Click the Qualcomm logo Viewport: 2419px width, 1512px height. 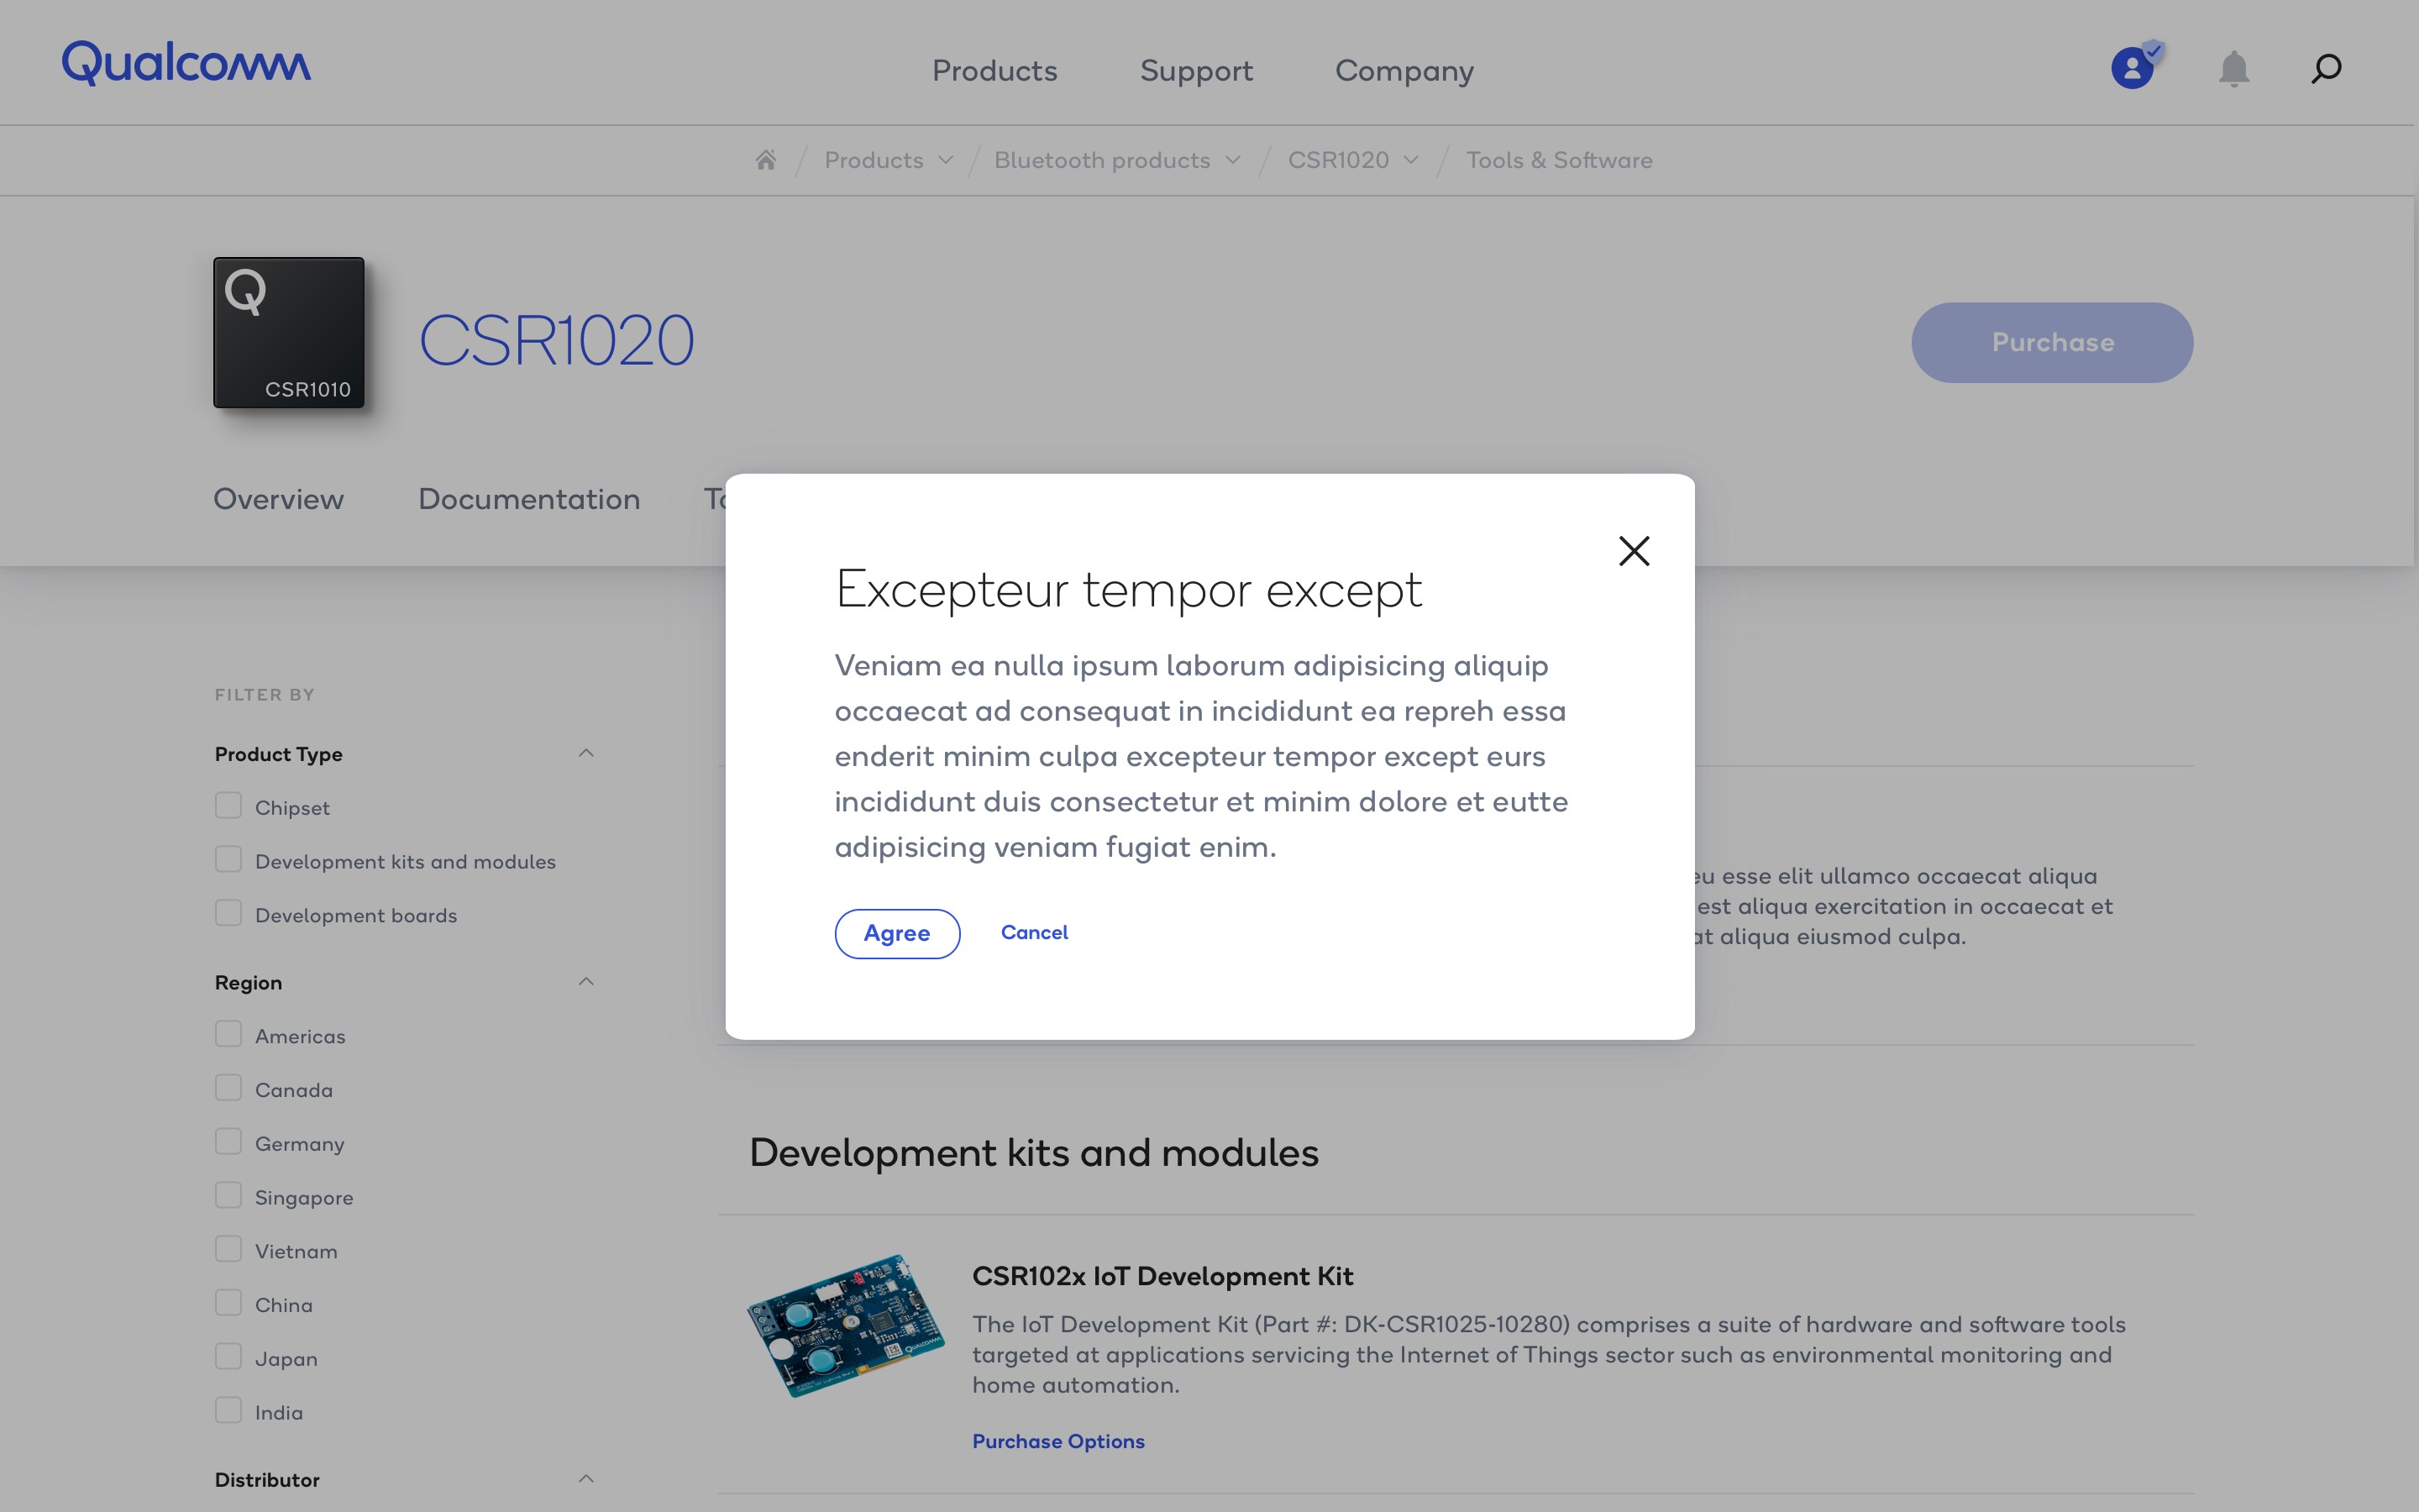tap(186, 63)
